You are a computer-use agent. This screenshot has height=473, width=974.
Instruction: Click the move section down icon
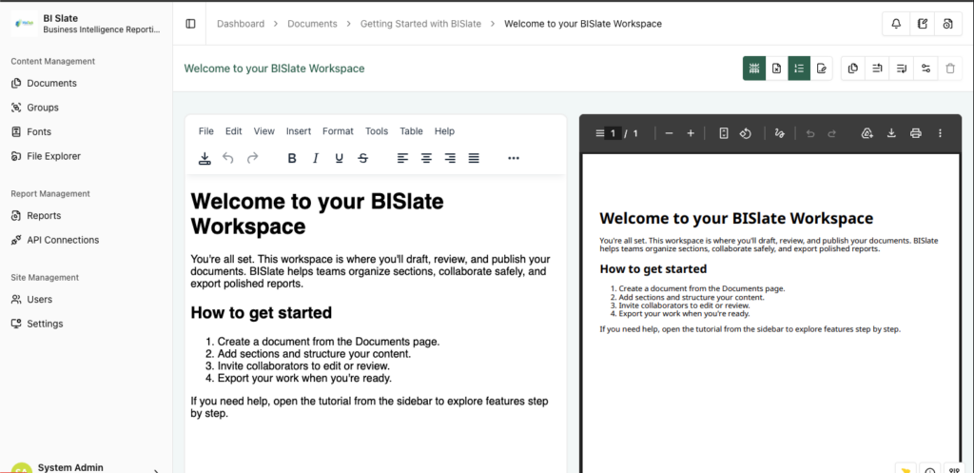tap(902, 69)
